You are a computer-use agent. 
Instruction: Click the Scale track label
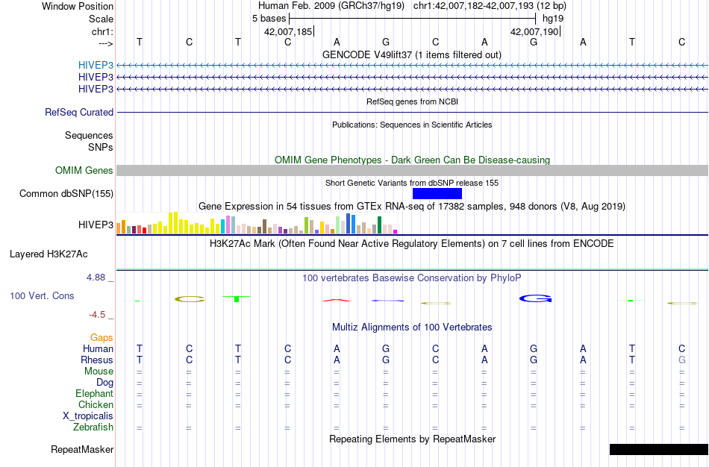click(101, 19)
